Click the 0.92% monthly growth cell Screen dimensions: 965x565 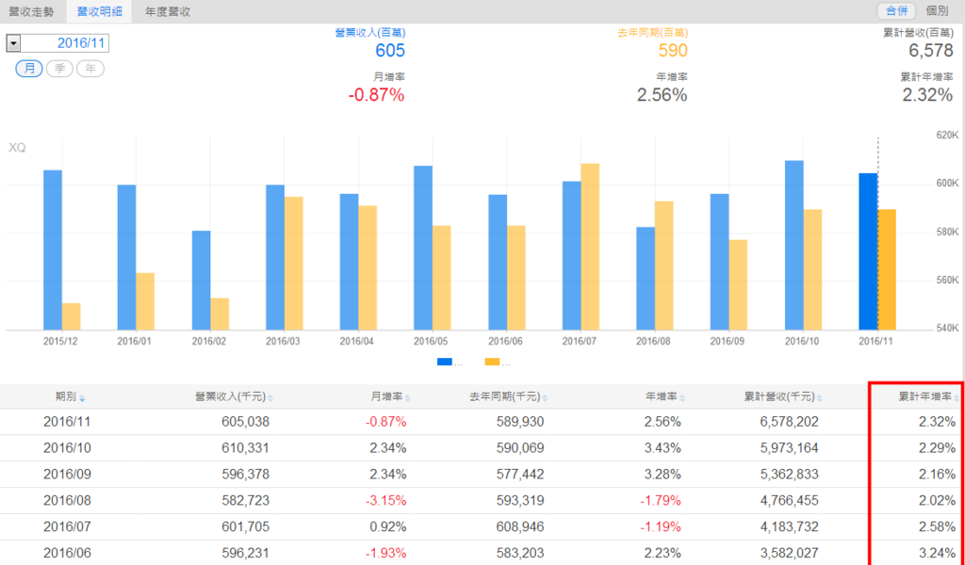(x=387, y=527)
